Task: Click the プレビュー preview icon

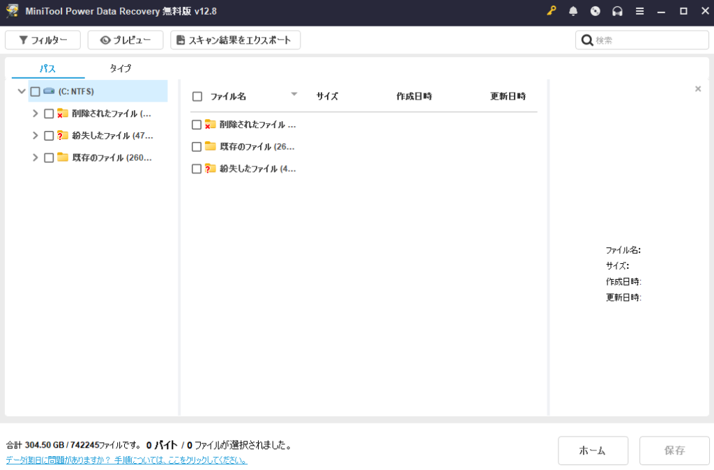Action: [x=105, y=40]
